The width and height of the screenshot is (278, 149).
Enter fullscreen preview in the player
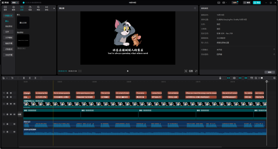pos(196,71)
